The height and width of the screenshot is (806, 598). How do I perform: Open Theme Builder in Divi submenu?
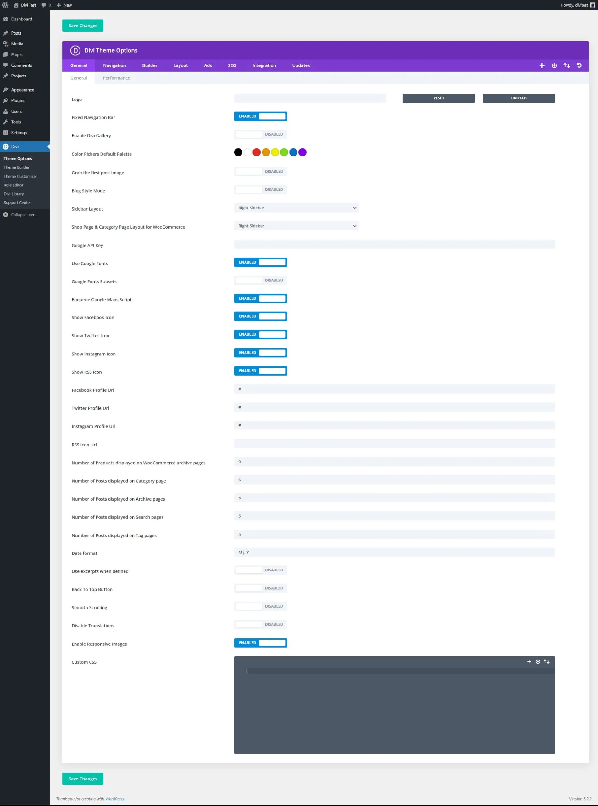pos(17,167)
